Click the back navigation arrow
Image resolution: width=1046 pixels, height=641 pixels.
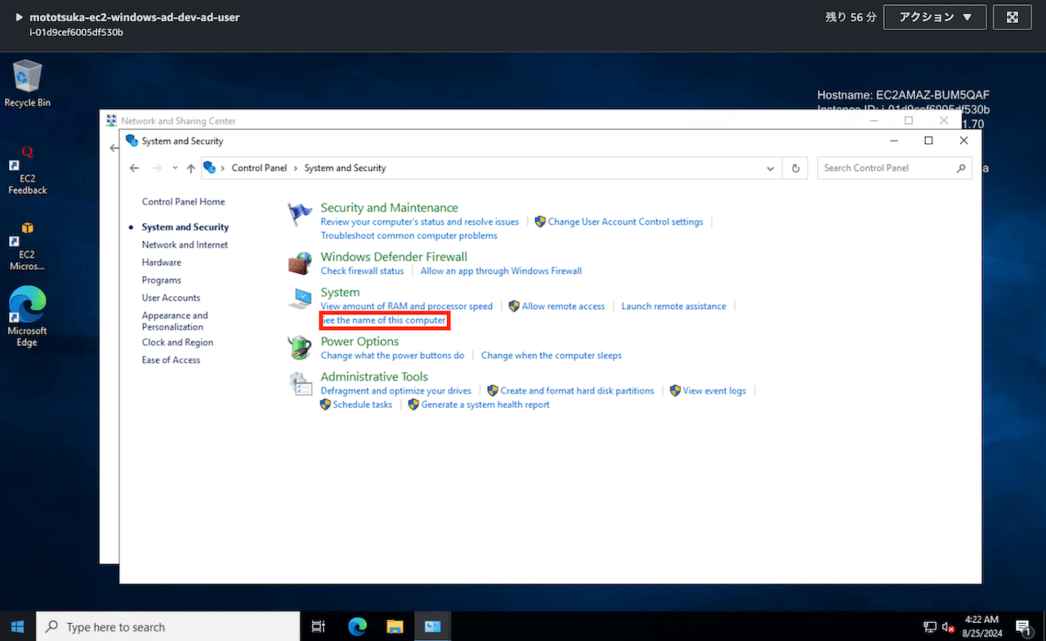point(134,167)
